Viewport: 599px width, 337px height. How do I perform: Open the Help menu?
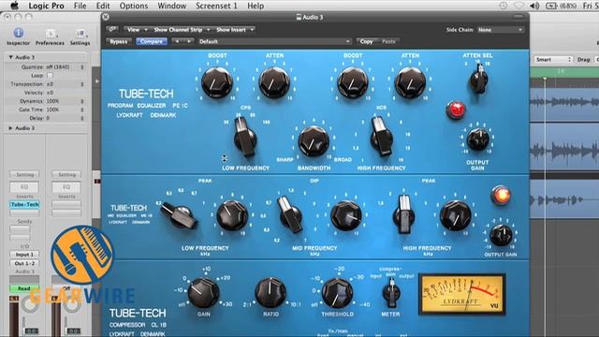256,6
